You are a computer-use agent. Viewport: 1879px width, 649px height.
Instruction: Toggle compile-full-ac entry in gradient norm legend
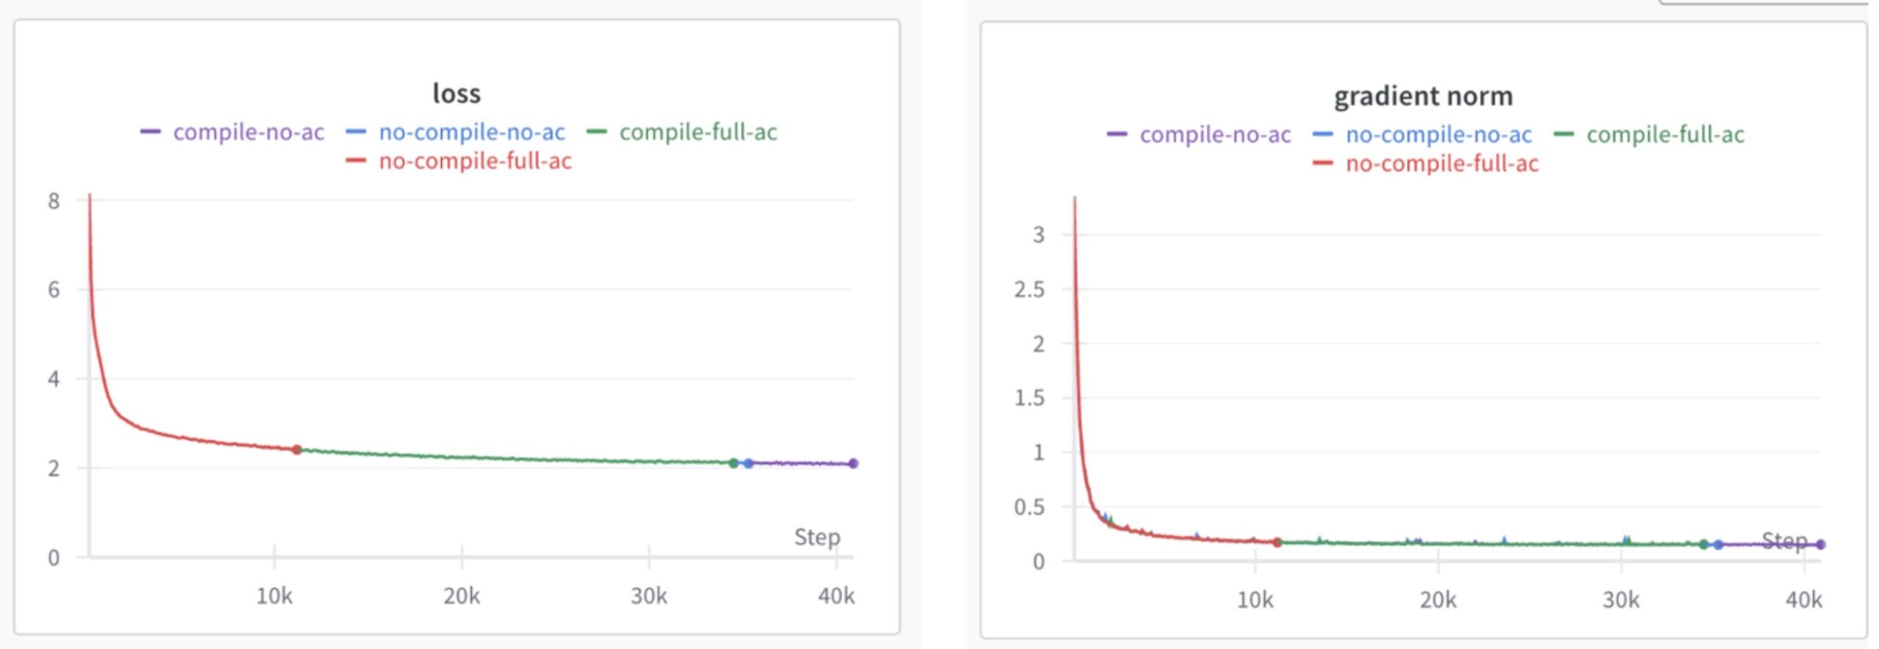point(1665,134)
